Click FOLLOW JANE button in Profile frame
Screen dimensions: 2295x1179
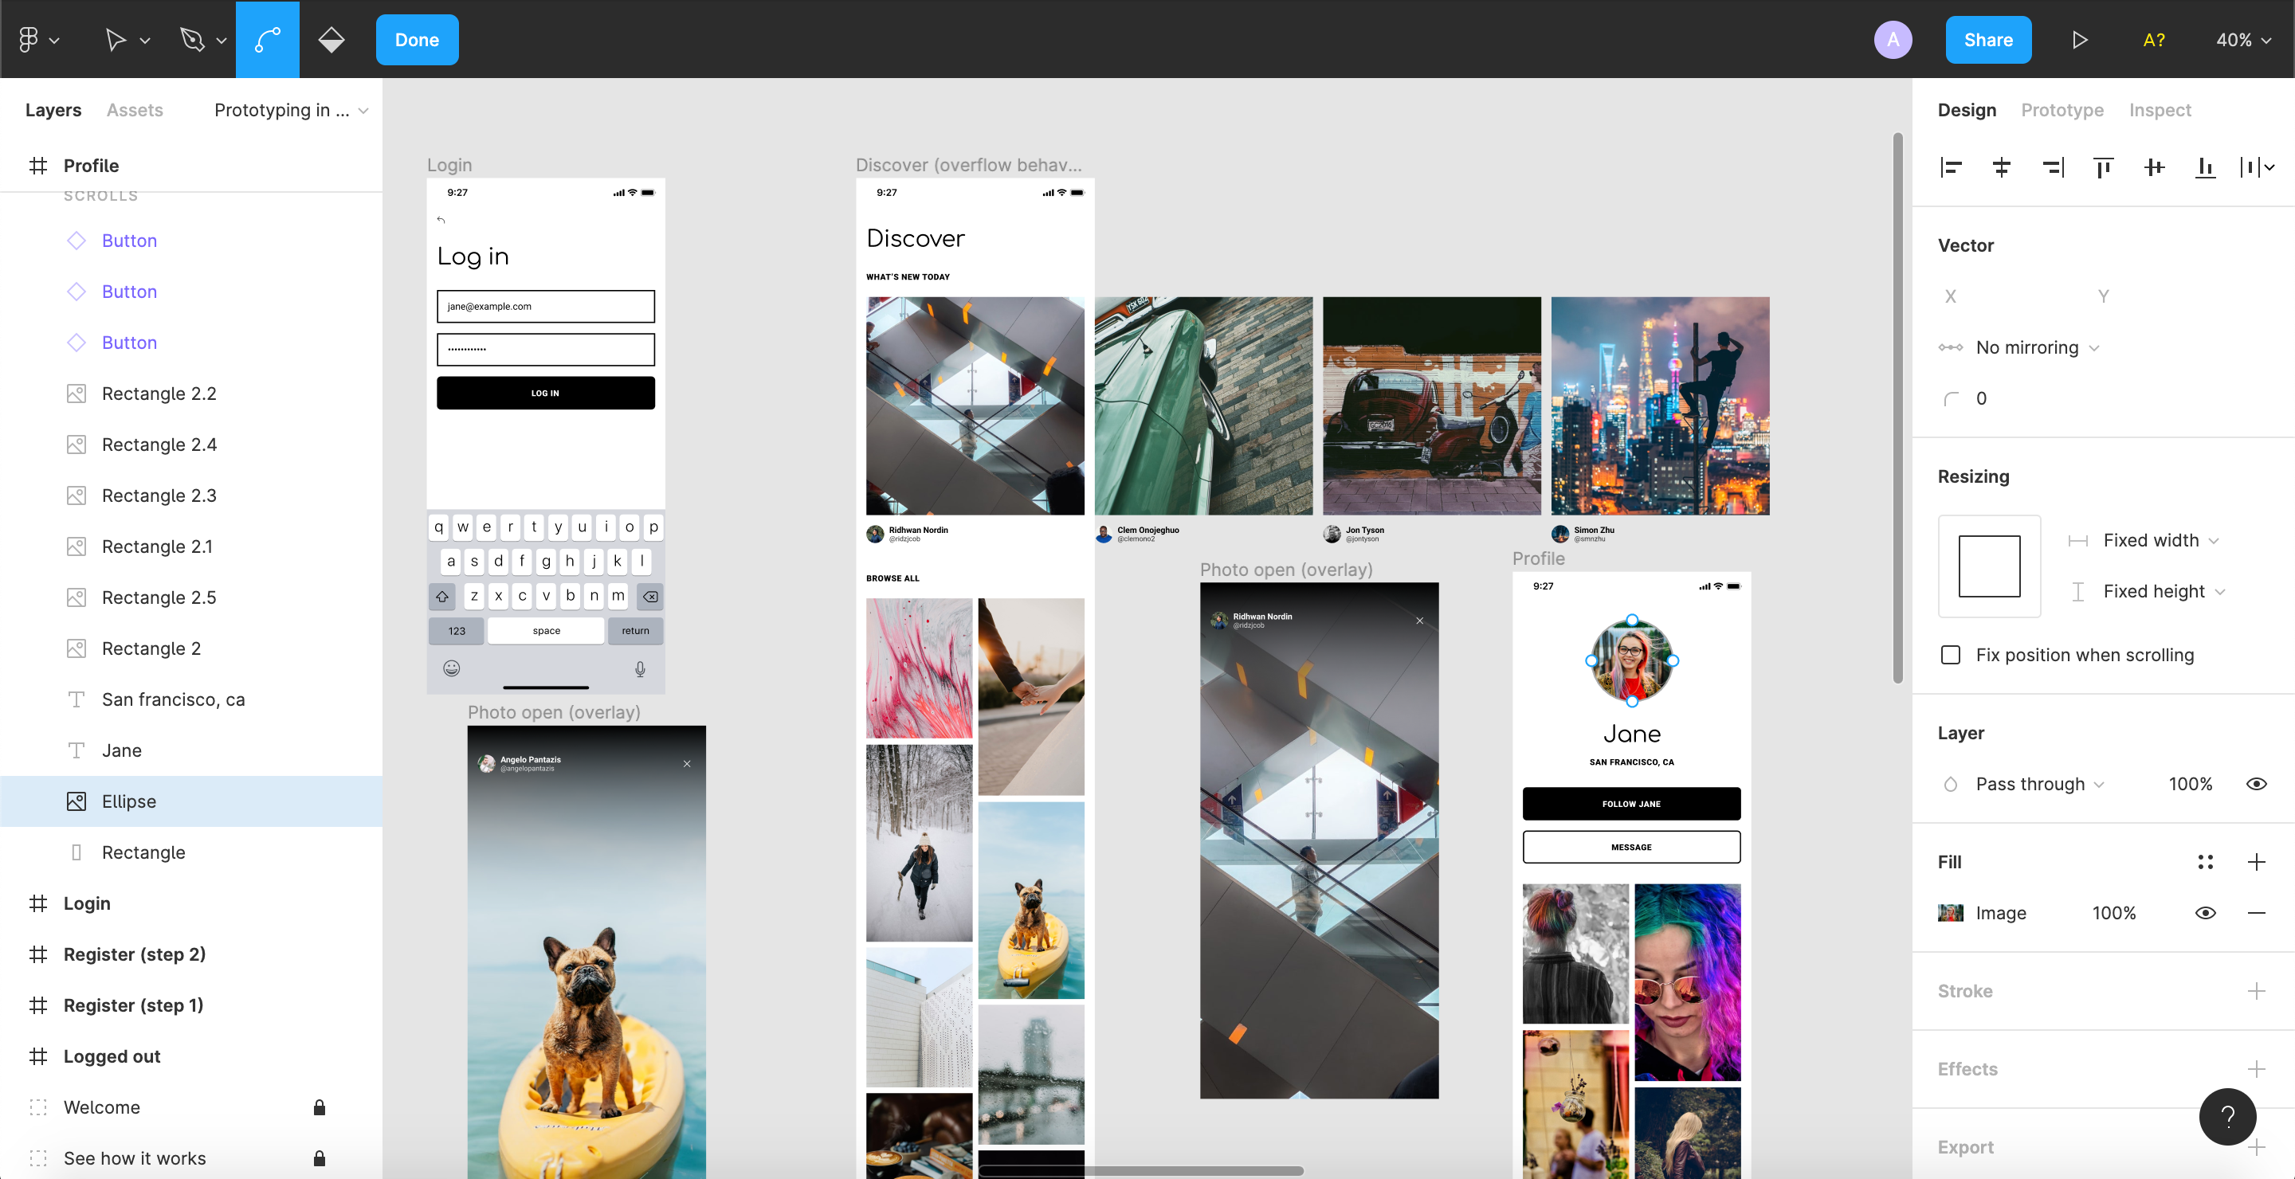[1630, 803]
